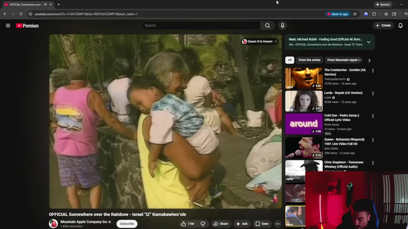The width and height of the screenshot is (408, 229).
Task: Expand the mix playlist panel chevron
Action: coord(368,42)
